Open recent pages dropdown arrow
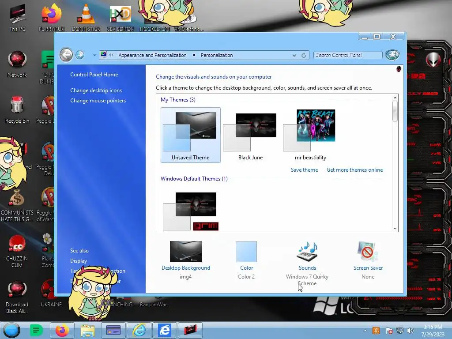452x339 pixels. [94, 55]
